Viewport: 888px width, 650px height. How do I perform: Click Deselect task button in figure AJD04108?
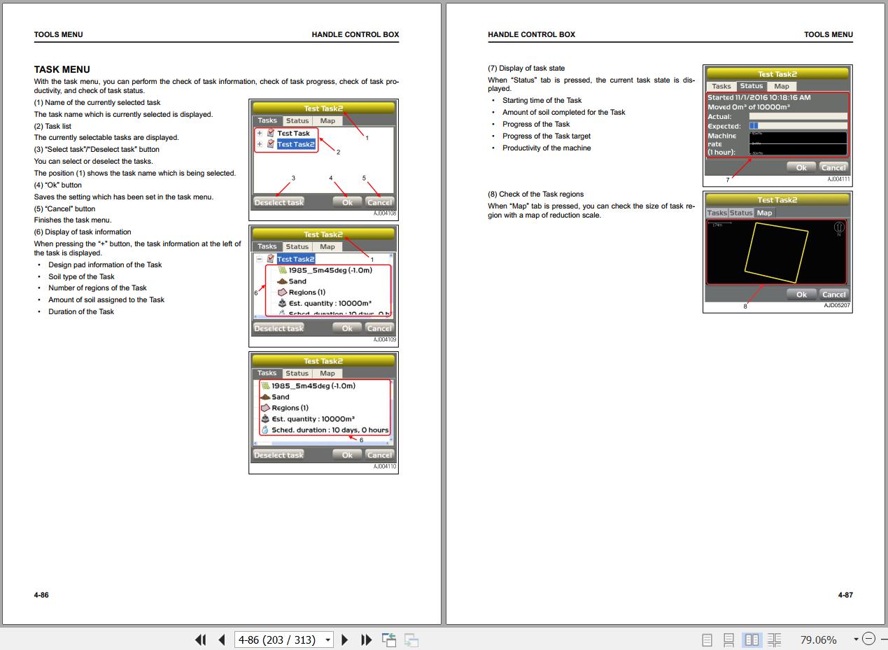279,202
